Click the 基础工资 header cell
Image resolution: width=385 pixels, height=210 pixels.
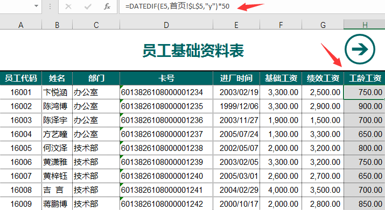pyautogui.click(x=281, y=78)
